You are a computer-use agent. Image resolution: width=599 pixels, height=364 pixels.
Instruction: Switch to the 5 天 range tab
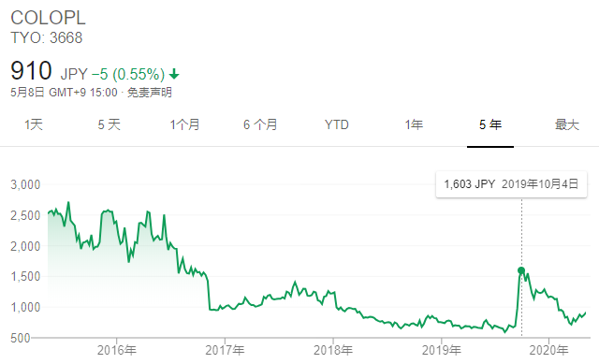(109, 124)
